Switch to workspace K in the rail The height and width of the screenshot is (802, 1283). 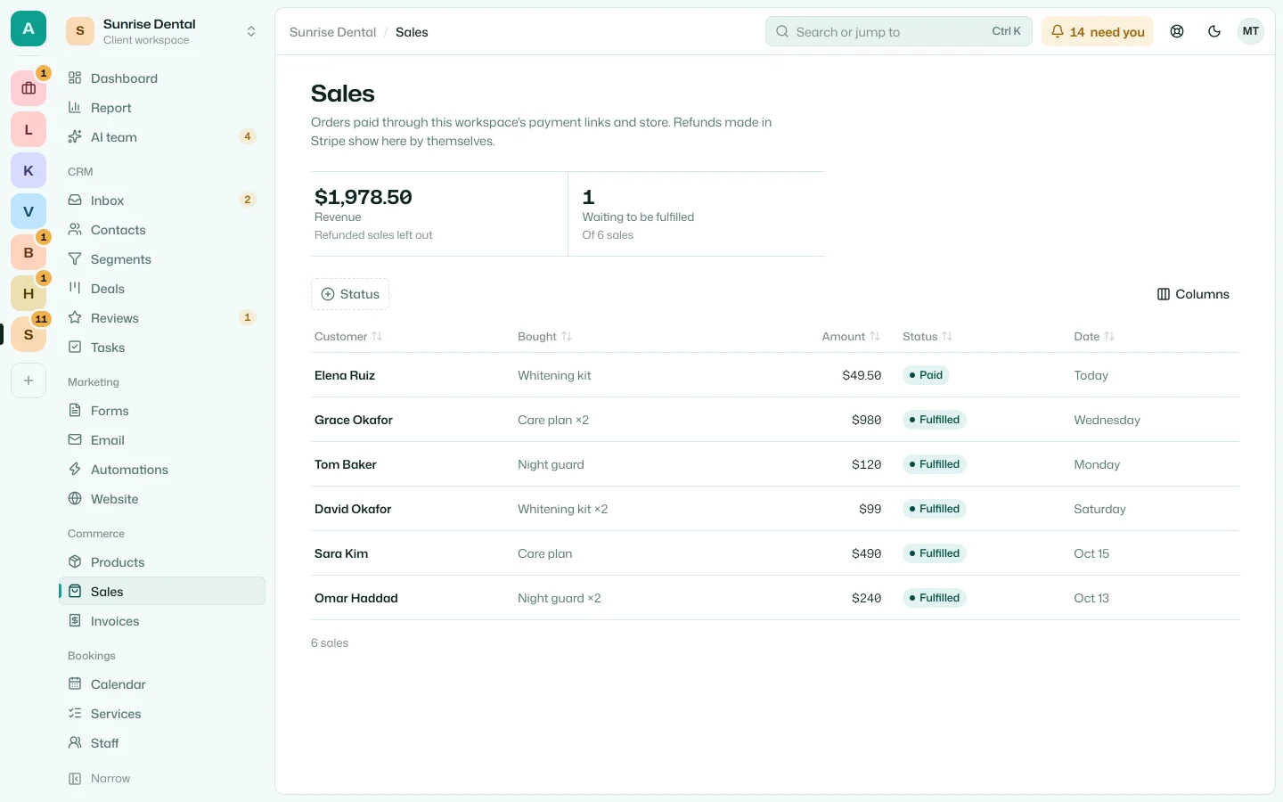(29, 170)
